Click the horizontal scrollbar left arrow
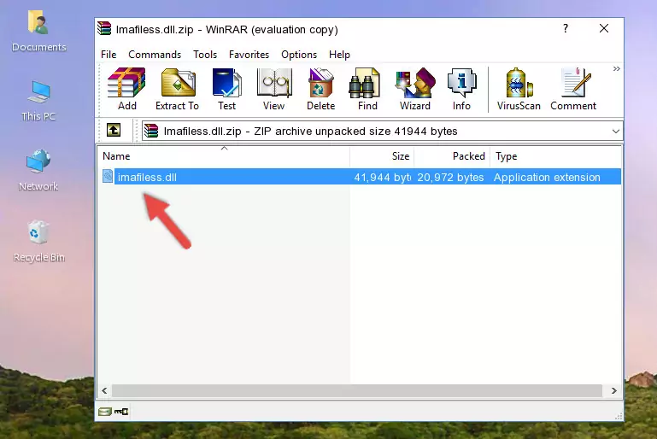657x439 pixels. [105, 391]
